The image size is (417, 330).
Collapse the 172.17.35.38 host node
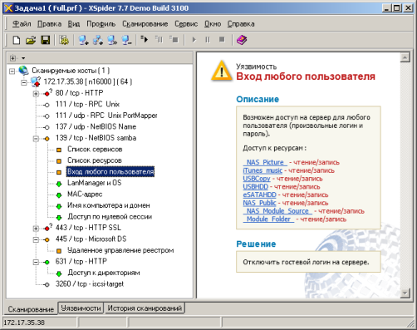pyautogui.click(x=24, y=82)
